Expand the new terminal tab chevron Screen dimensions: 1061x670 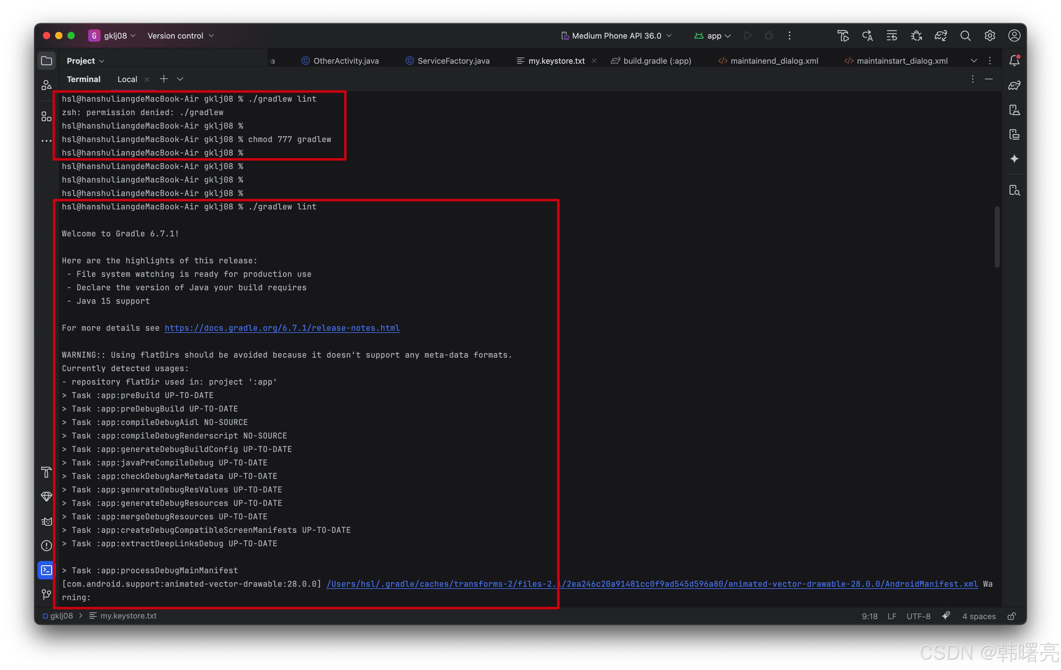(x=180, y=79)
